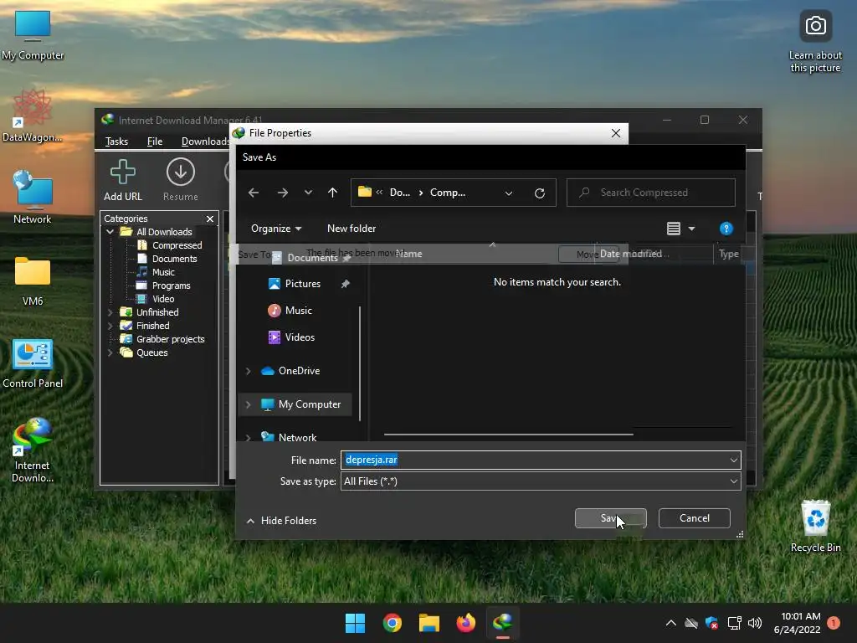Image resolution: width=857 pixels, height=643 pixels.
Task: Close the File Properties dialog
Action: pyautogui.click(x=615, y=133)
